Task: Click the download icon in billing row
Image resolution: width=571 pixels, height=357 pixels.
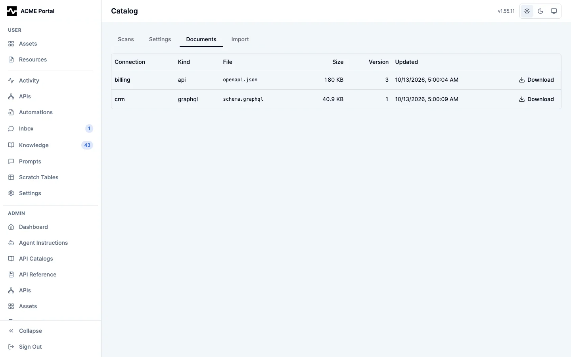Action: pos(522,80)
